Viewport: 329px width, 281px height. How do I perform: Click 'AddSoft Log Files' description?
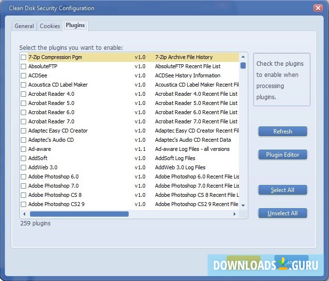175,158
